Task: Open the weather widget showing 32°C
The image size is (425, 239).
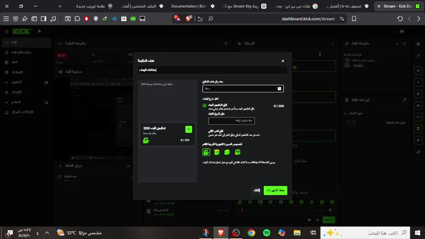Action: coord(79,233)
